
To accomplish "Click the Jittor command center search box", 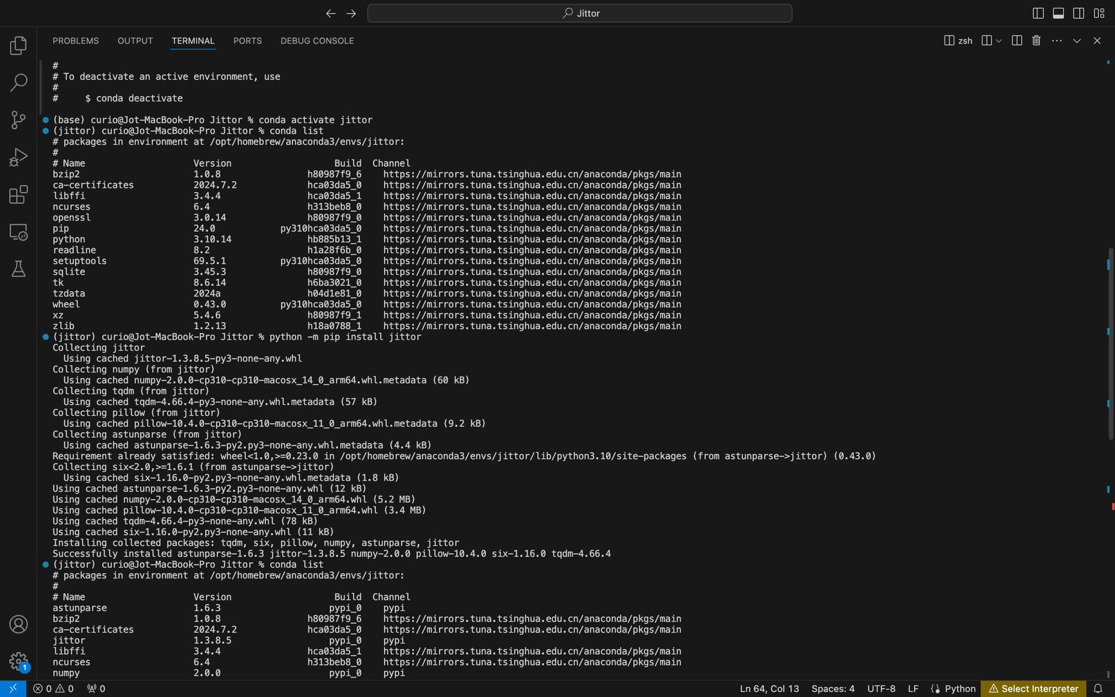I will [580, 13].
